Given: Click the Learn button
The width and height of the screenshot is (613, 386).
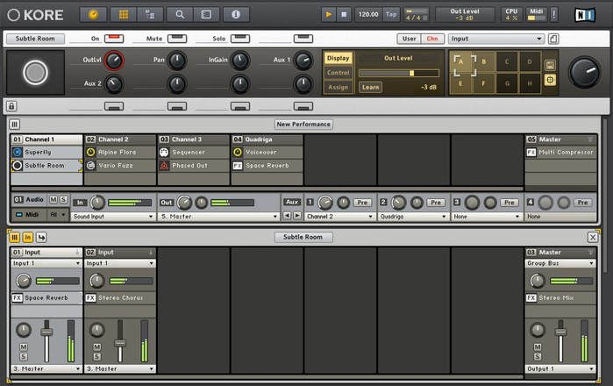Looking at the screenshot, I should click(x=370, y=87).
